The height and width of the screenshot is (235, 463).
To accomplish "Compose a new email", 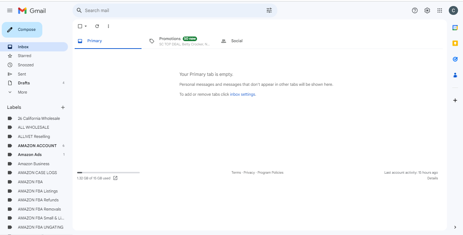I will [x=22, y=30].
